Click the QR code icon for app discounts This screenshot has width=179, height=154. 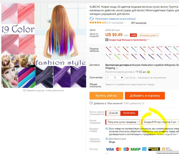107,40
